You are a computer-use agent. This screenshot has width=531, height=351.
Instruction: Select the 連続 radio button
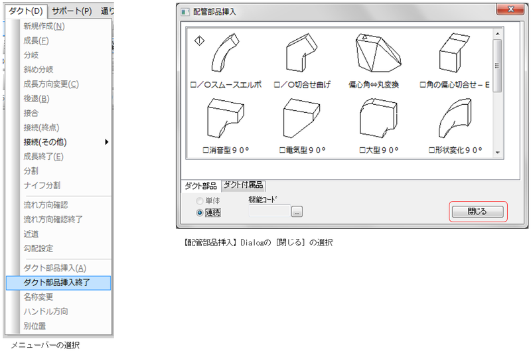tap(199, 212)
